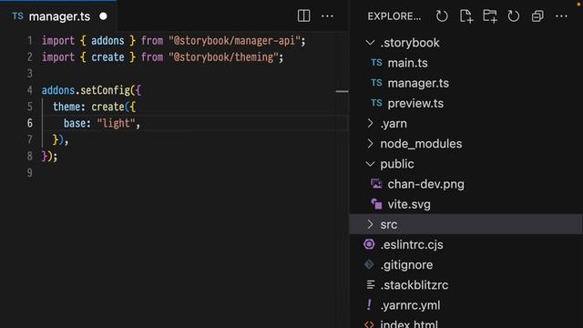Expand the .yarn folder
Viewport: 583px width, 328px height.
coord(370,123)
